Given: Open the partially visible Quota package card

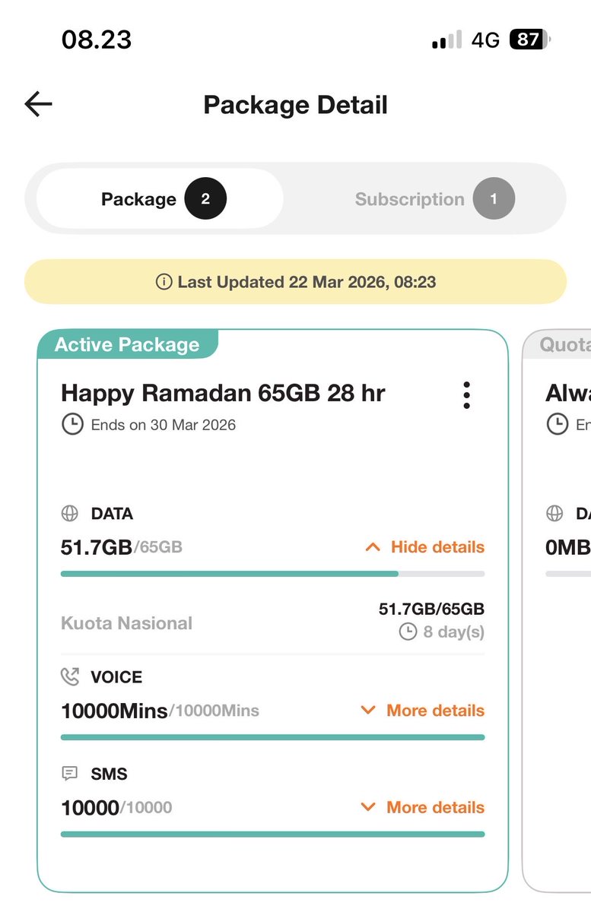Looking at the screenshot, I should pos(557,608).
